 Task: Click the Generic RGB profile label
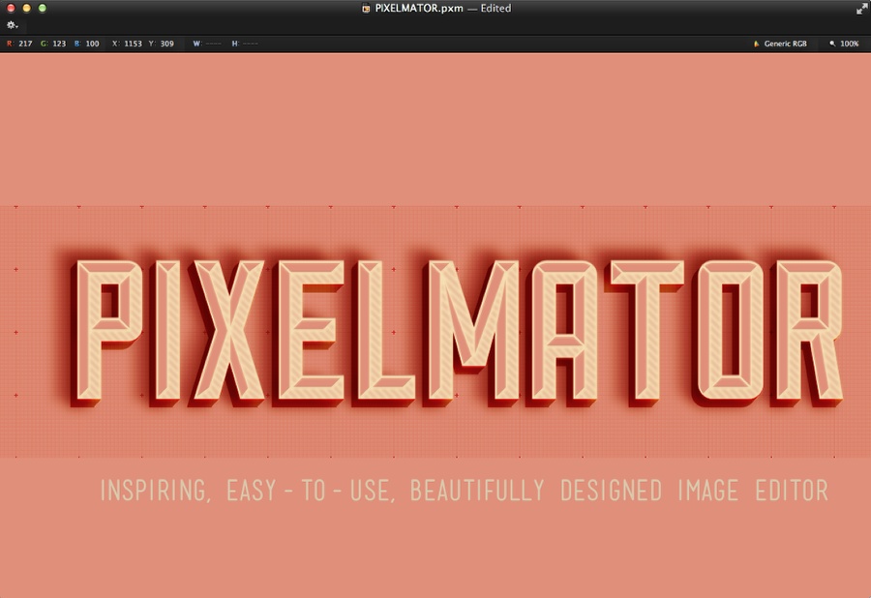click(x=786, y=44)
